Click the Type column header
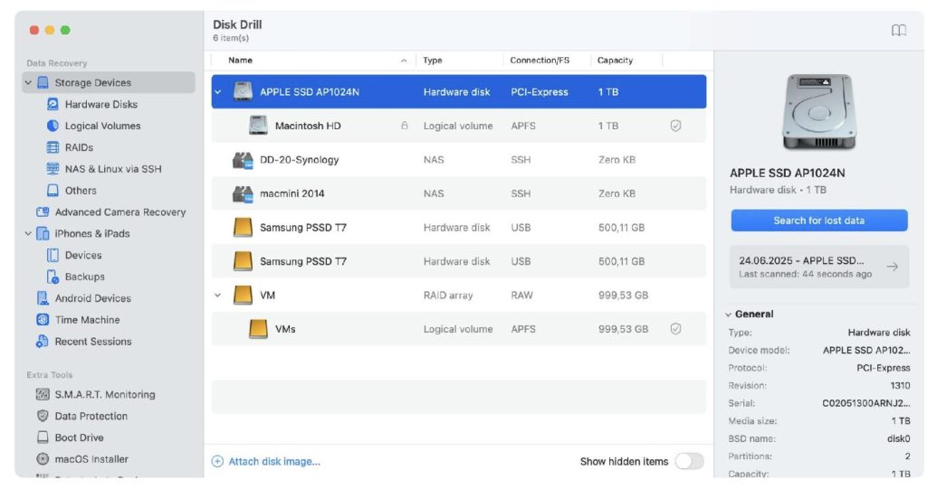 click(432, 61)
